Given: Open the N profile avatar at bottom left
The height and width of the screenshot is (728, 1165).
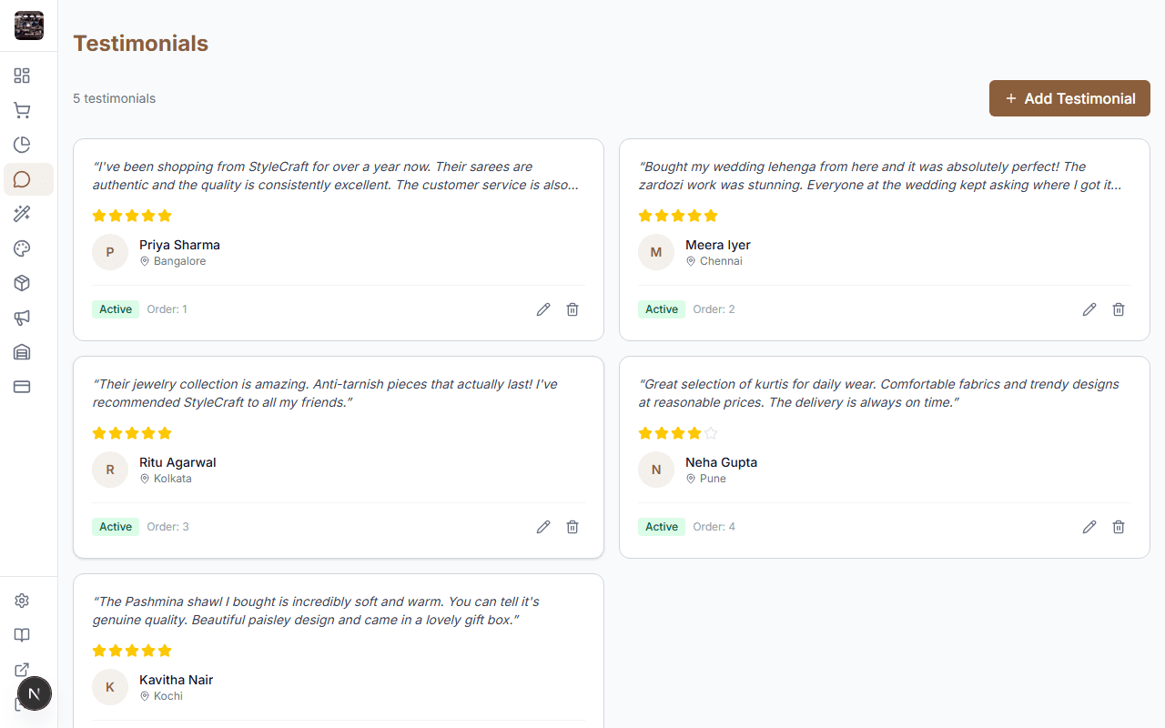Looking at the screenshot, I should point(35,693).
